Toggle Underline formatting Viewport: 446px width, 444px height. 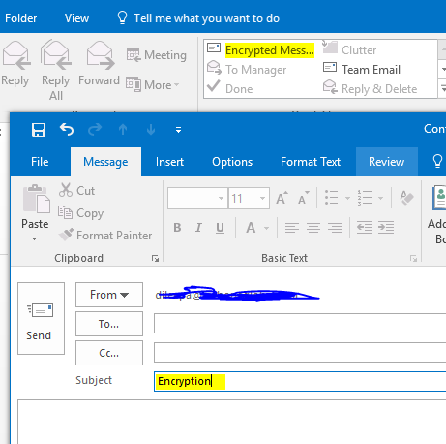220,228
